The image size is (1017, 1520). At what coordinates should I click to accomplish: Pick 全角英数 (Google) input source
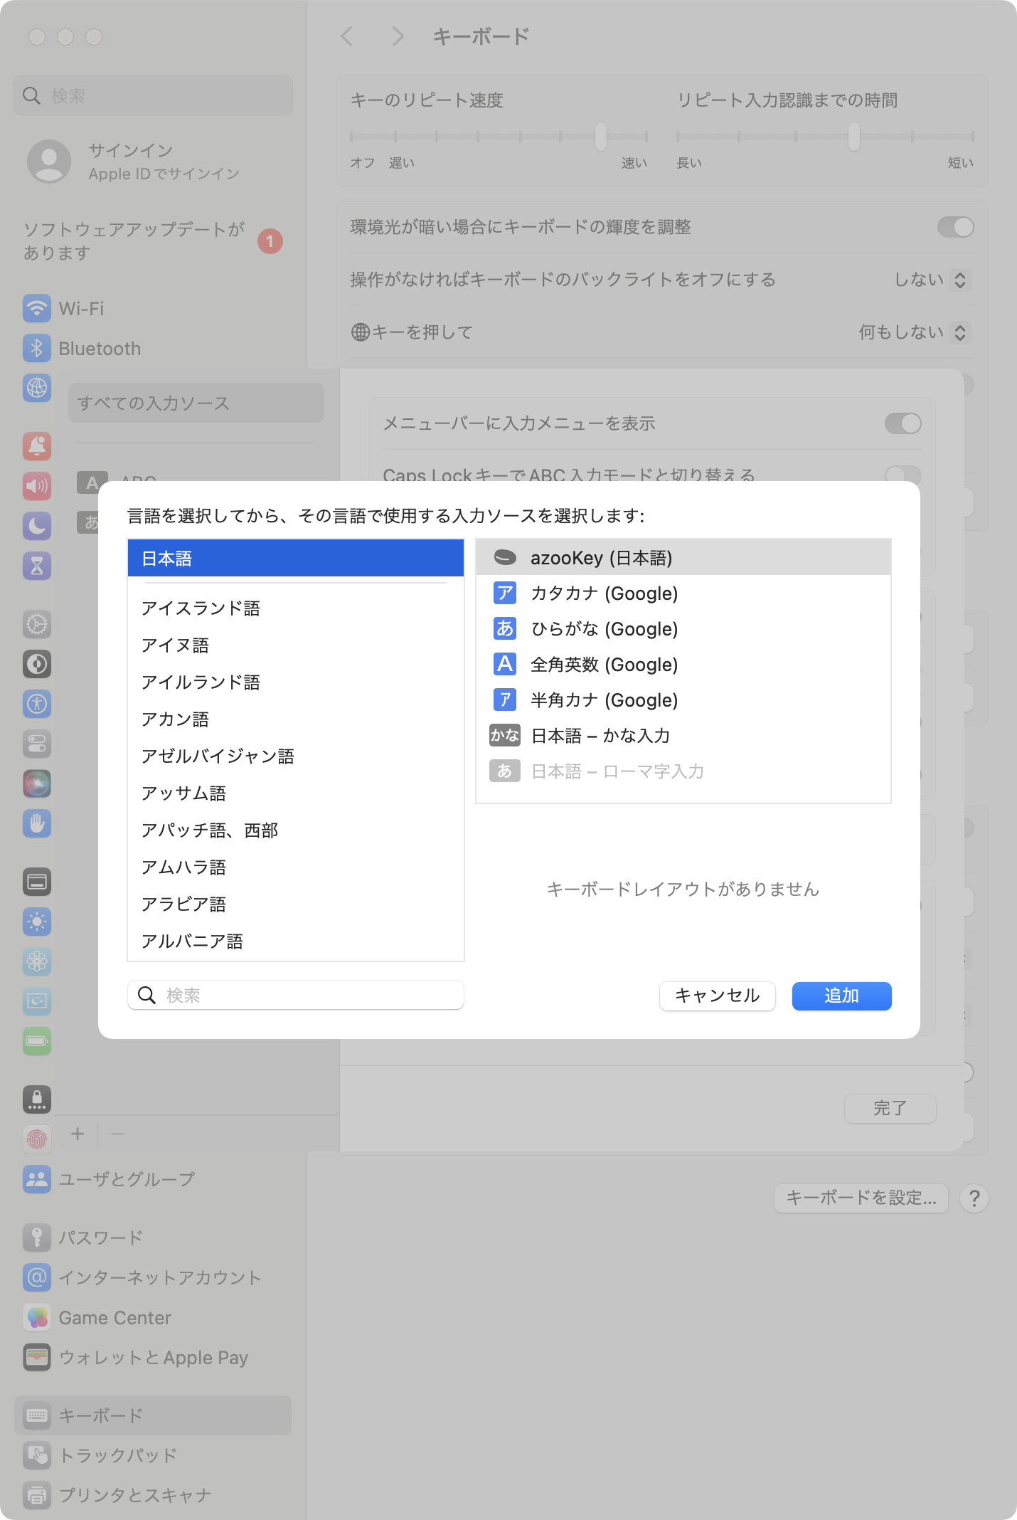tap(683, 665)
